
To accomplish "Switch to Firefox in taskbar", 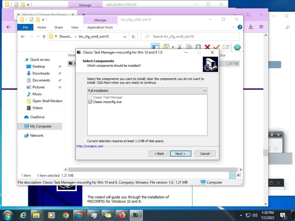I will [x=122, y=215].
